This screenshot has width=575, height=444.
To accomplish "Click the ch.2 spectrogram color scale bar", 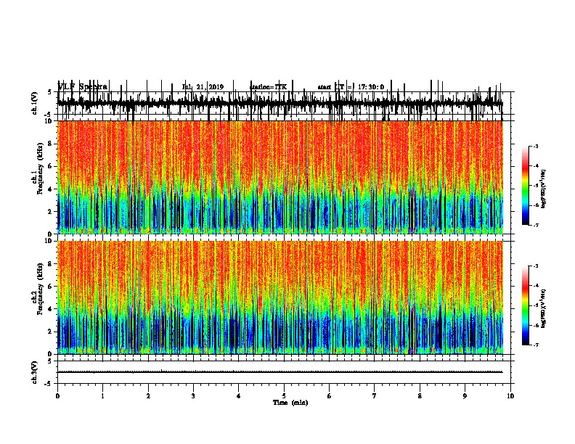I will tap(526, 305).
